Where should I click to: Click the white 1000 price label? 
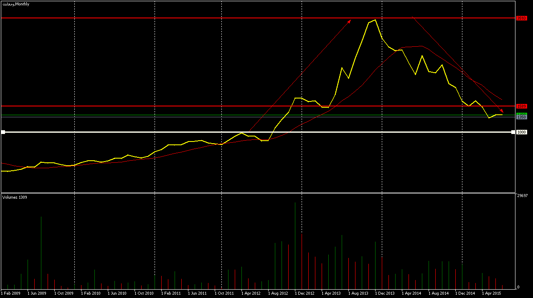tap(521, 132)
